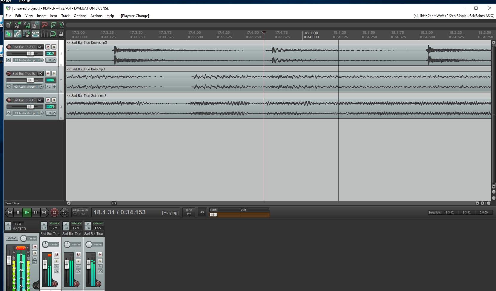Toggle envelope points move with items

36,34
